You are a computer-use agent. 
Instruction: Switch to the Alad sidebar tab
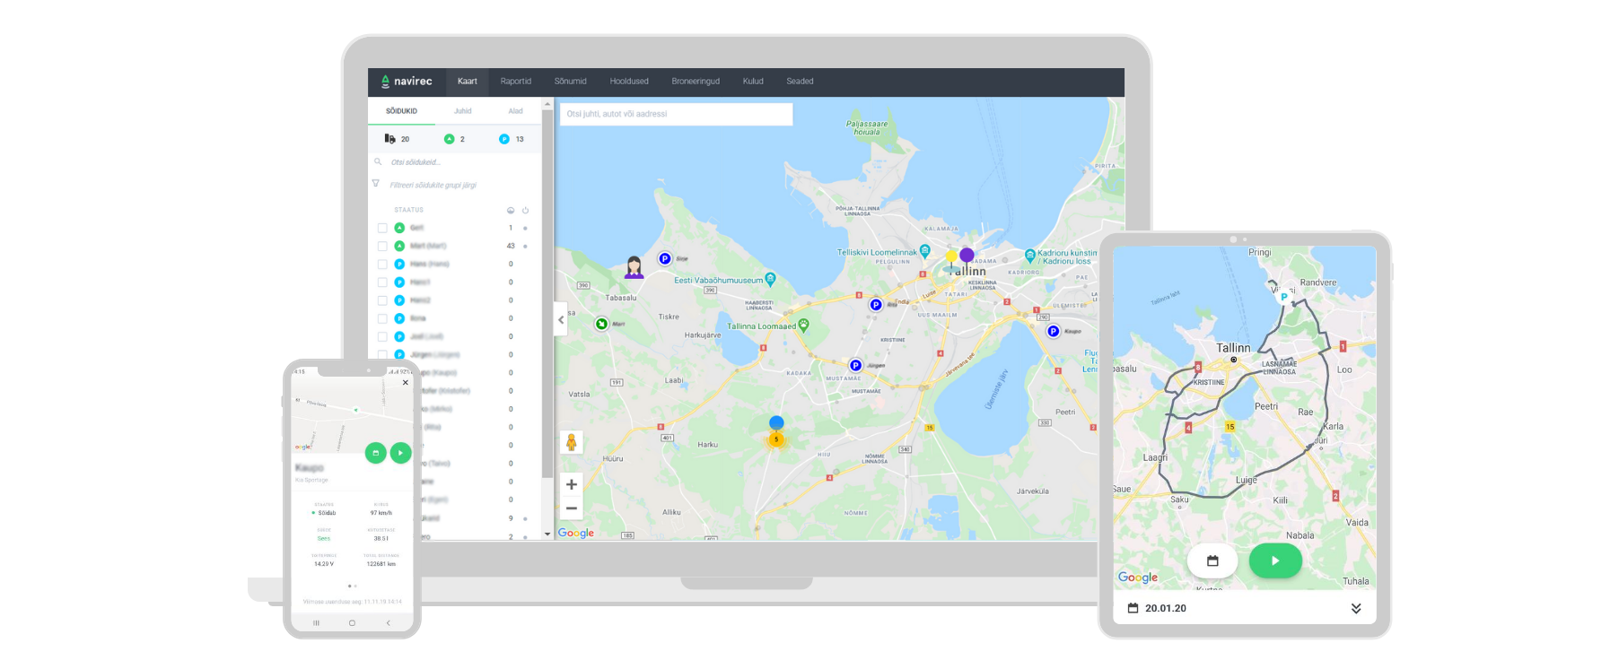516,111
